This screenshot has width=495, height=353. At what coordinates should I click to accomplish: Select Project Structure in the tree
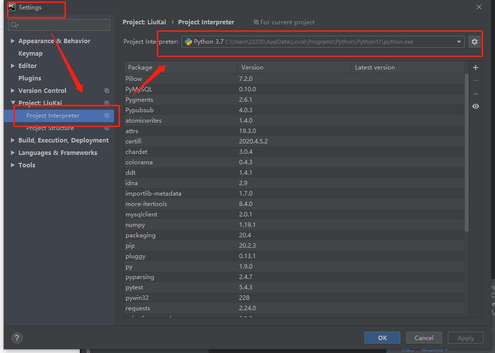click(x=50, y=128)
